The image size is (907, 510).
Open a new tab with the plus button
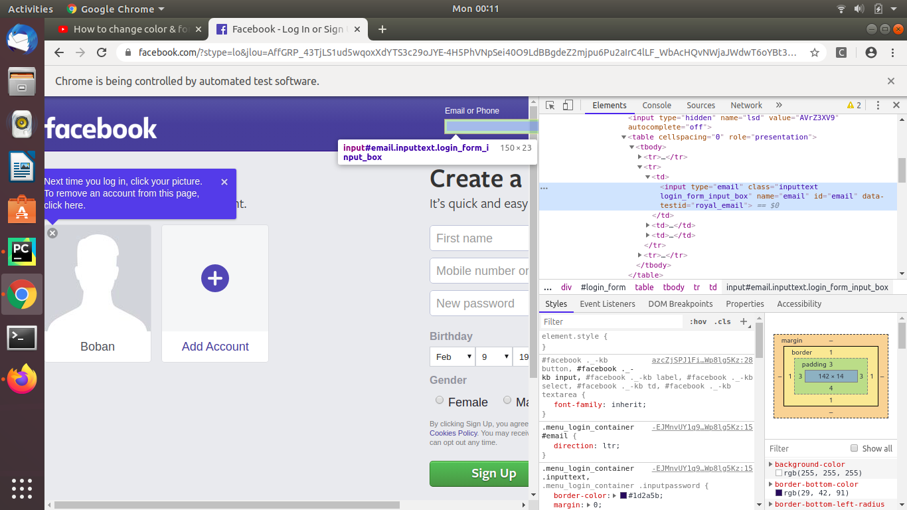click(x=382, y=29)
